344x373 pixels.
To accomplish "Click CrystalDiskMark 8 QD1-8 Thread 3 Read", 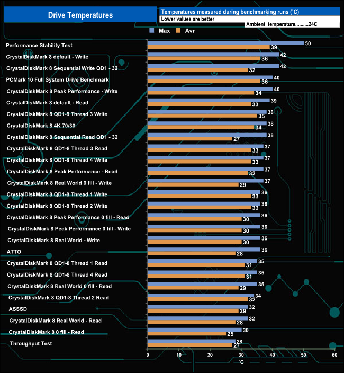I will (57, 148).
